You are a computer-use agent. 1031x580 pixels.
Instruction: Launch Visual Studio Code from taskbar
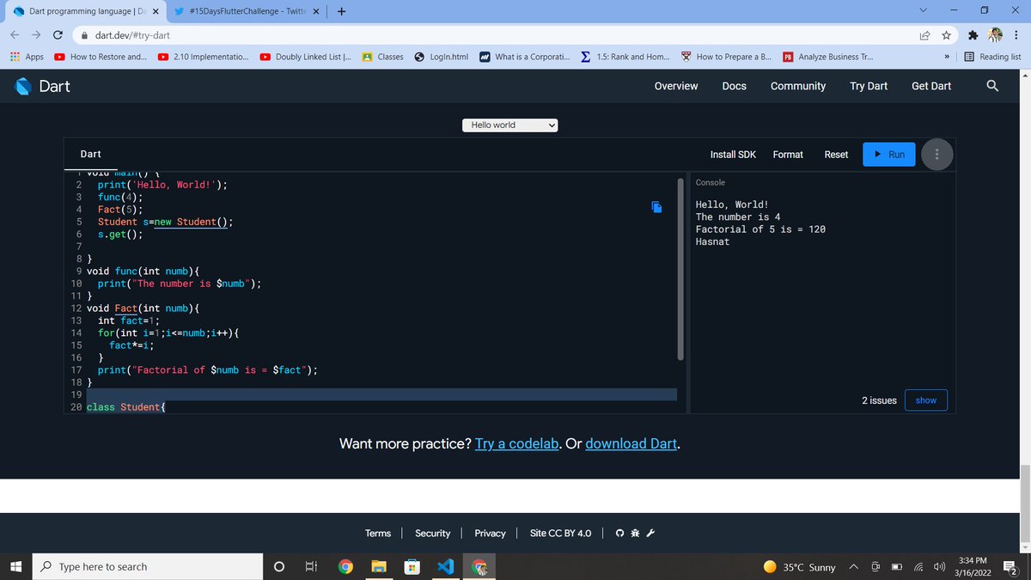[445, 566]
